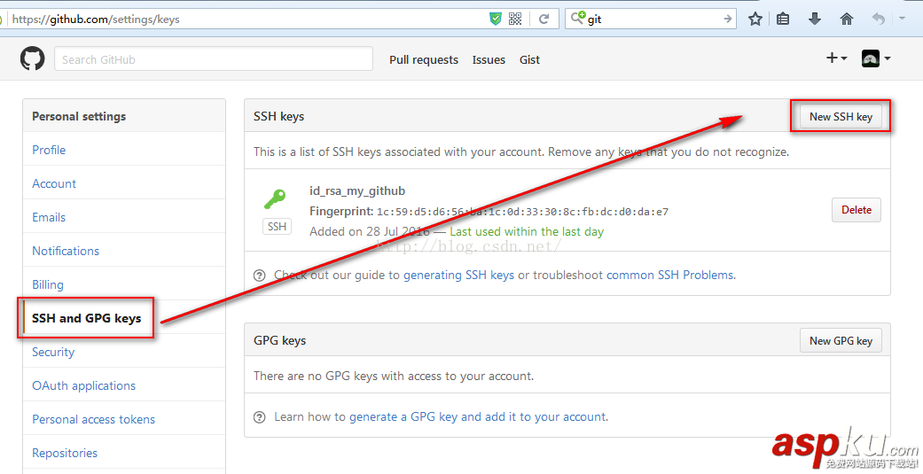Follow the common SSH Problems link
The width and height of the screenshot is (923, 474).
coord(670,275)
